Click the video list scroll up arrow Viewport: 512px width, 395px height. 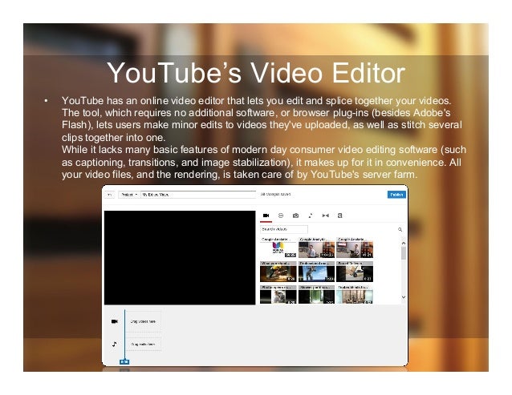tap(404, 243)
